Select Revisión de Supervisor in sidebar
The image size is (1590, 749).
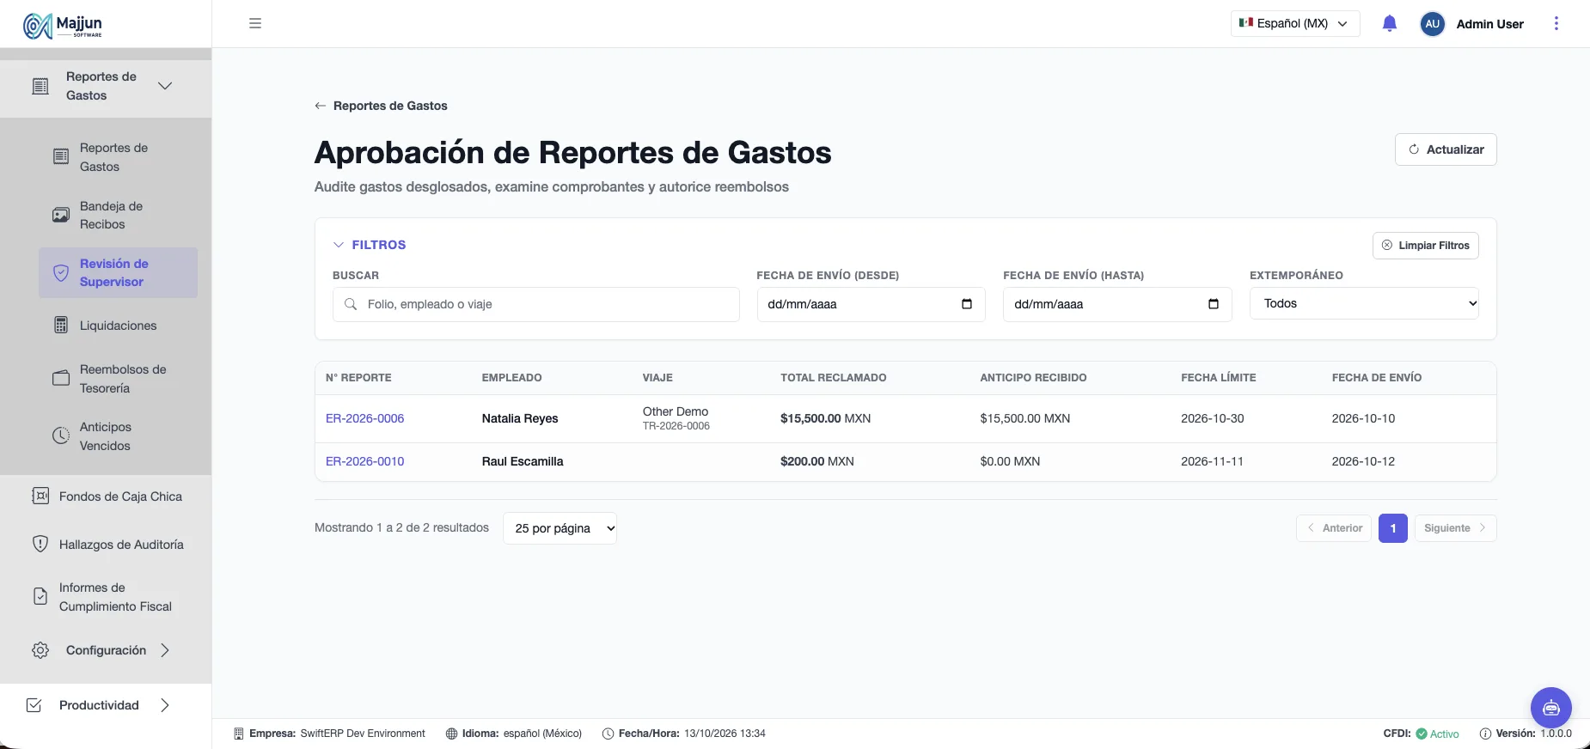[x=118, y=273]
